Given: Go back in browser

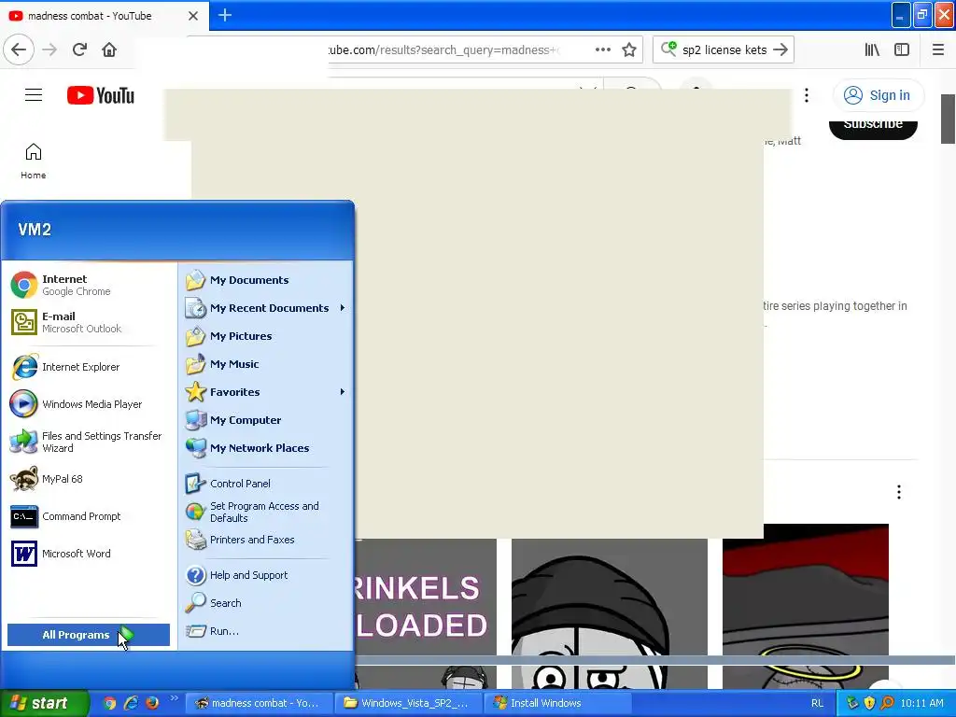Looking at the screenshot, I should (x=19, y=49).
